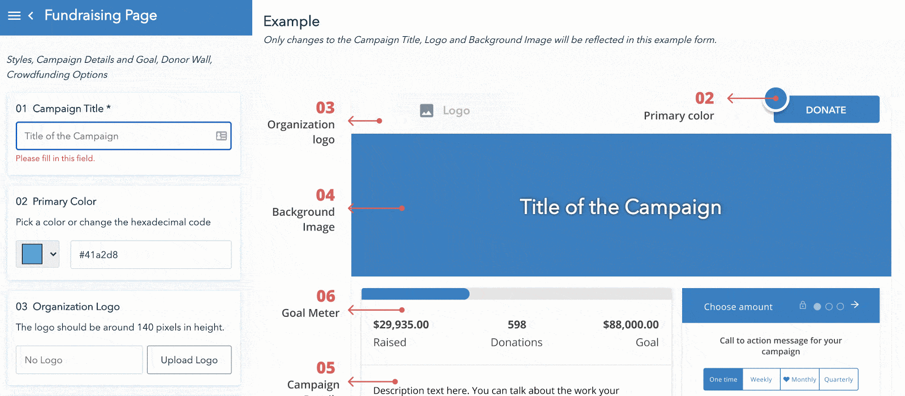The height and width of the screenshot is (396, 905).
Task: Switch to Weekly donation frequency
Action: tap(761, 380)
